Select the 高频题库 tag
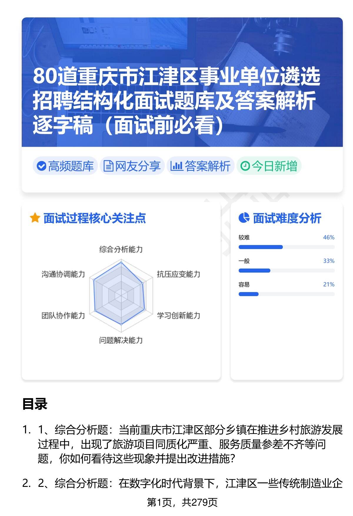The height and width of the screenshot is (516, 353). [x=65, y=166]
